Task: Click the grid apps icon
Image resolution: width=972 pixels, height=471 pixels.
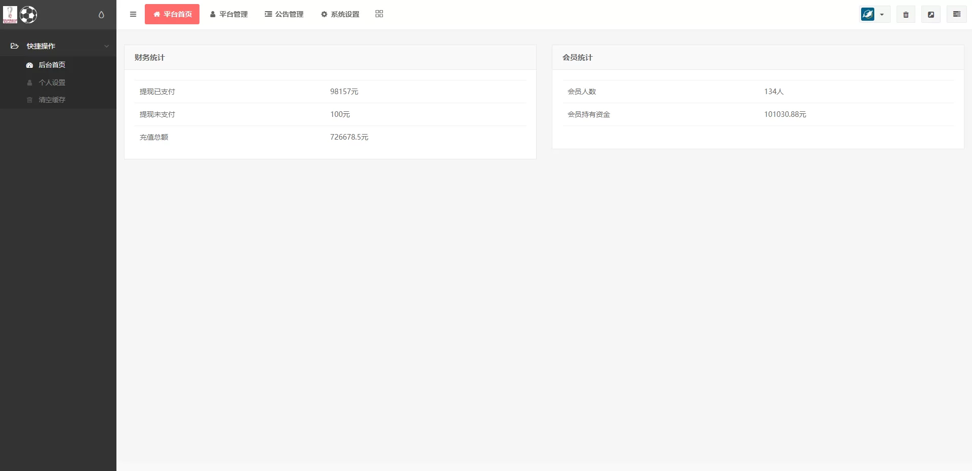Action: 379,14
